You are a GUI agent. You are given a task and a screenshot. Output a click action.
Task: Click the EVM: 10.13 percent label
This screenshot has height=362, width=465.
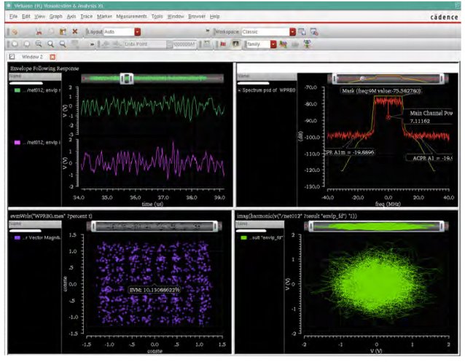(155, 290)
